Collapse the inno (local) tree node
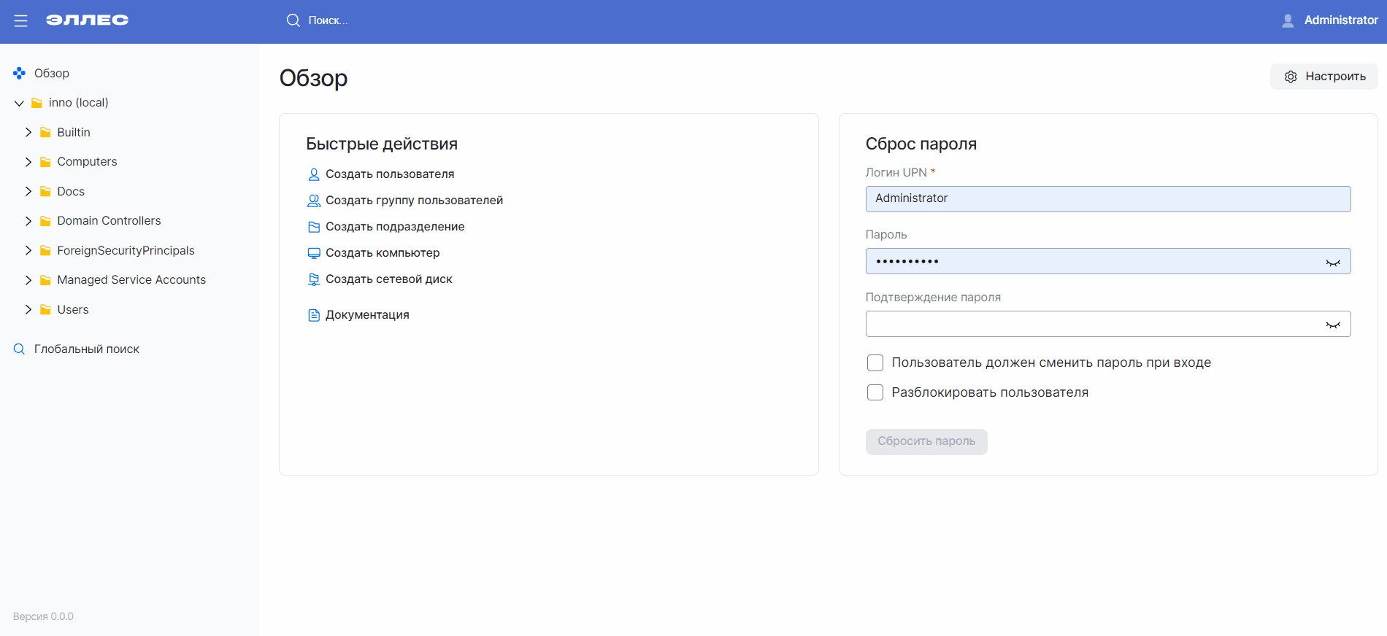Image resolution: width=1387 pixels, height=636 pixels. coord(20,104)
